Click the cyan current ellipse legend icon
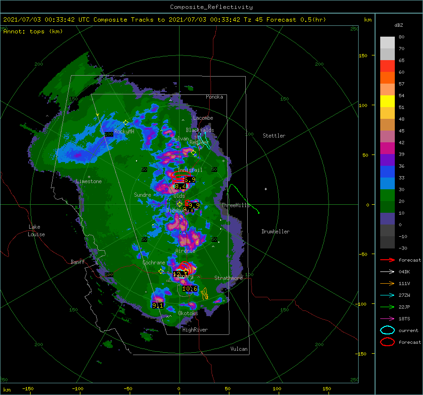 tap(387, 330)
